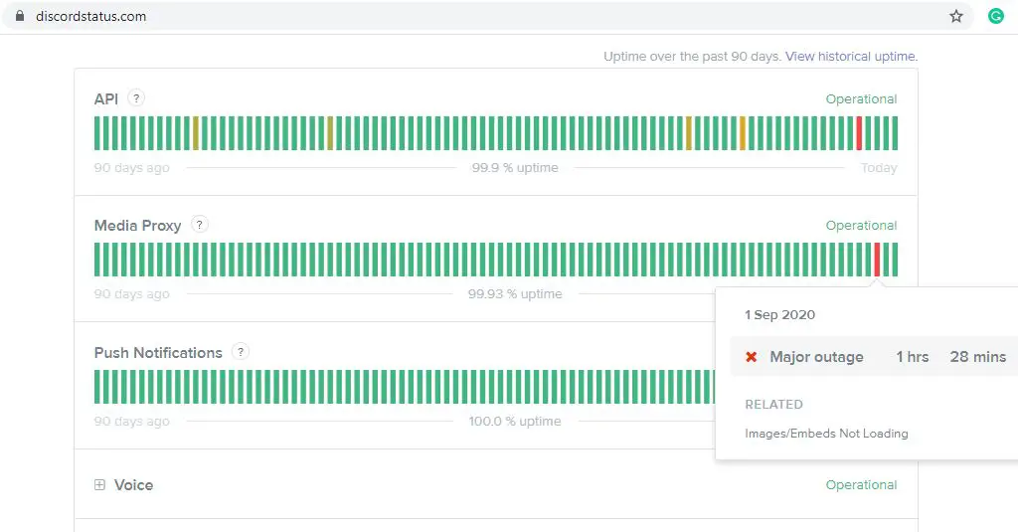The height and width of the screenshot is (532, 1018).
Task: Click the second yellow bar in API uptime
Action: 330,133
